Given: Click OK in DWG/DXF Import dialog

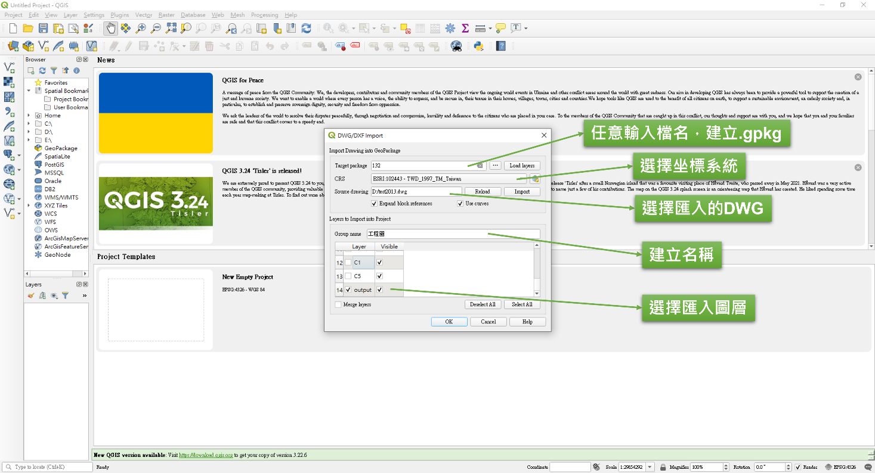Looking at the screenshot, I should coord(449,322).
